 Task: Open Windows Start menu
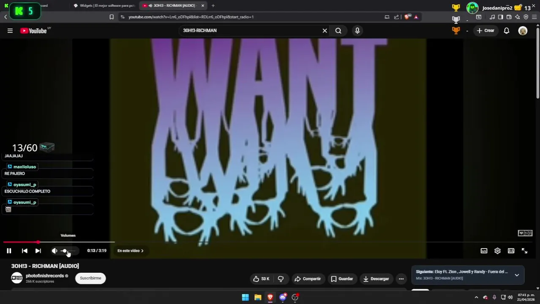point(245,297)
